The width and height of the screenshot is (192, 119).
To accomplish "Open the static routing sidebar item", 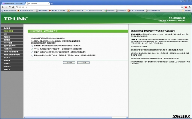I will click(12, 58).
